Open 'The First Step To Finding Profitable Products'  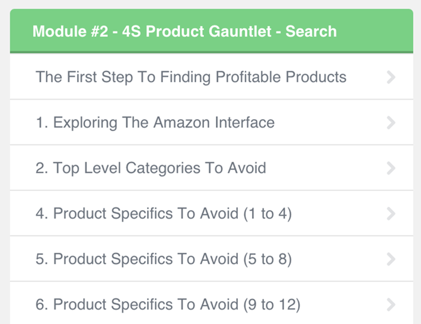tap(191, 77)
